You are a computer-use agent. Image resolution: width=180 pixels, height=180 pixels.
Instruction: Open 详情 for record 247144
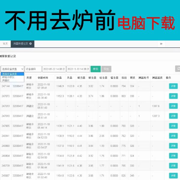pyautogui.click(x=173, y=86)
